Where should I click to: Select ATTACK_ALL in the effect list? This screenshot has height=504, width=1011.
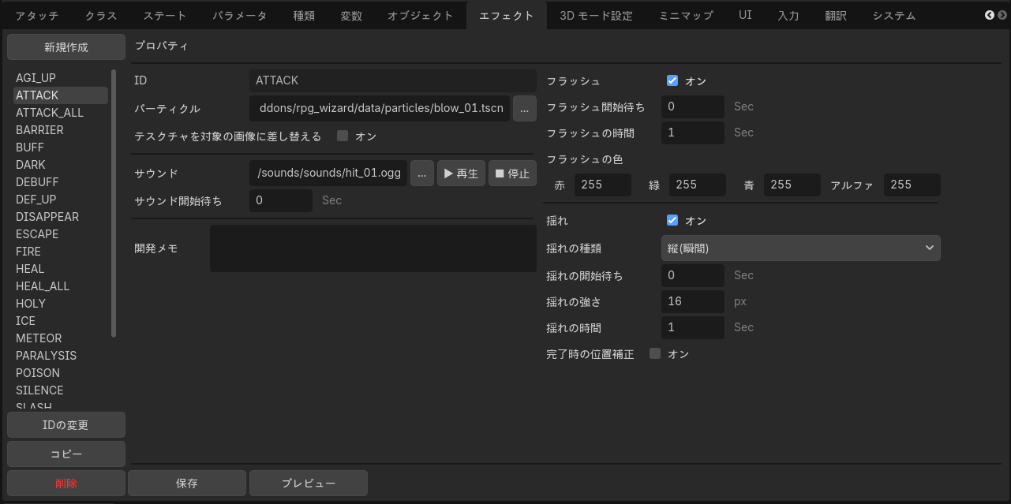[x=60, y=113]
